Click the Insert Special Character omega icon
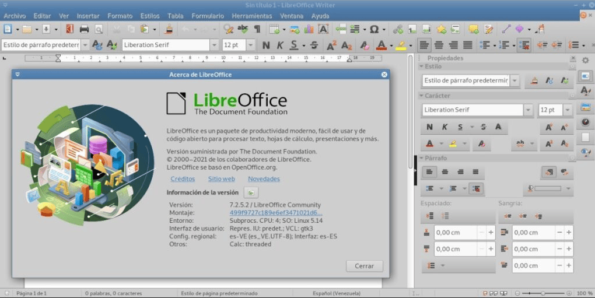The width and height of the screenshot is (595, 298). point(374,29)
